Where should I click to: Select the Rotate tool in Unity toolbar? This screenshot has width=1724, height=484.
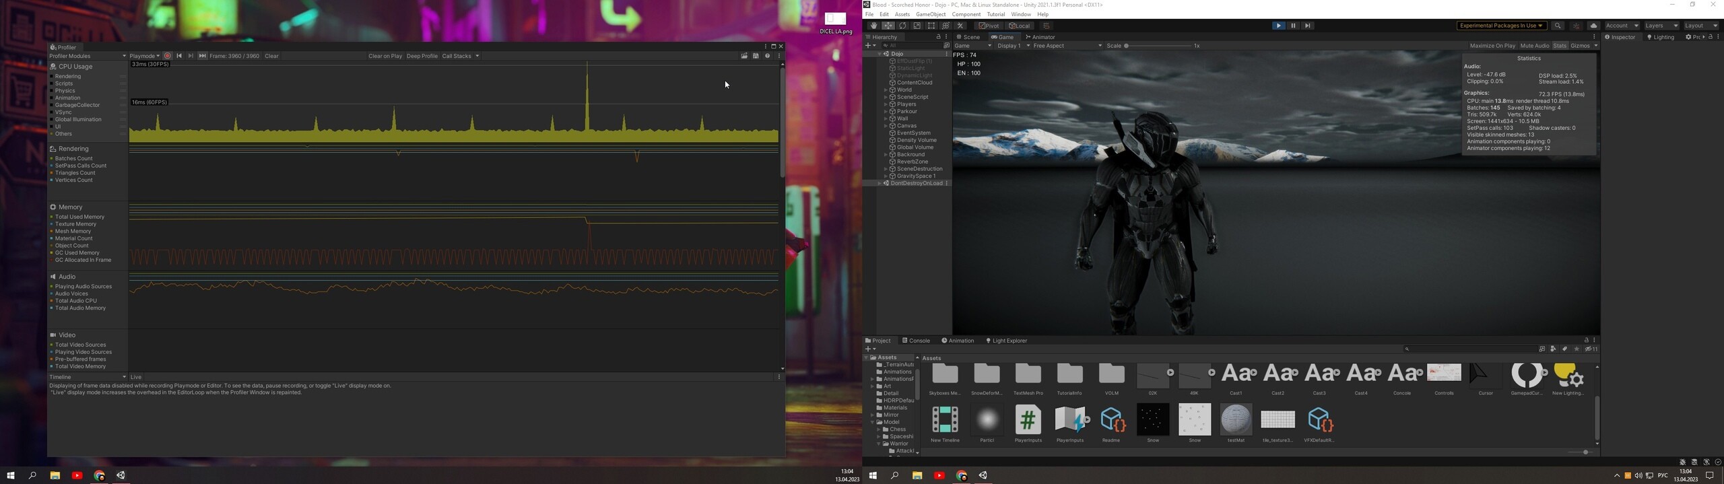coord(902,26)
